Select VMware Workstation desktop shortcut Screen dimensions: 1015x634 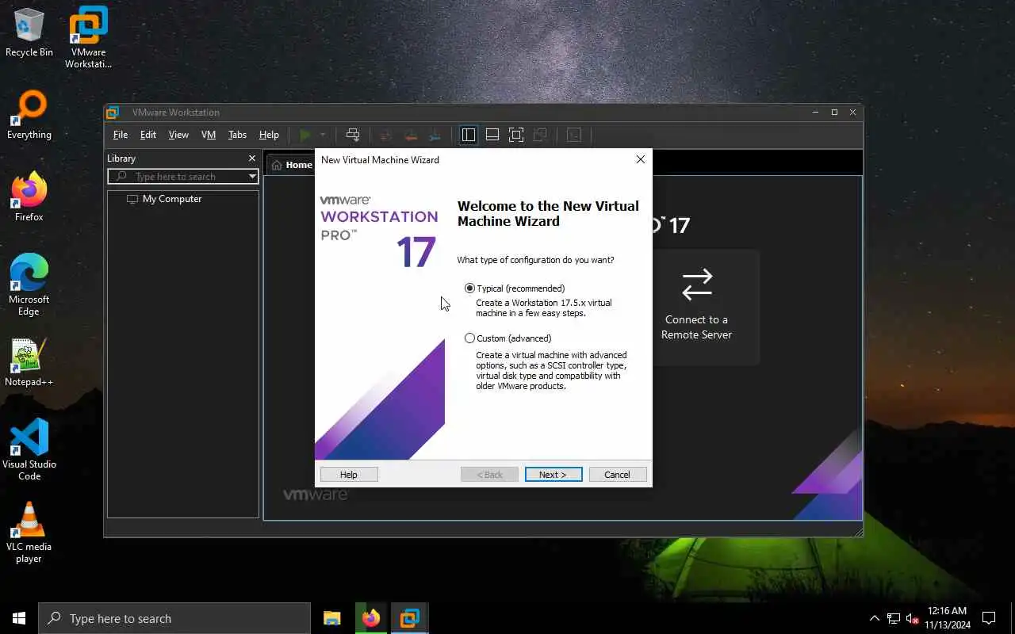click(x=88, y=38)
